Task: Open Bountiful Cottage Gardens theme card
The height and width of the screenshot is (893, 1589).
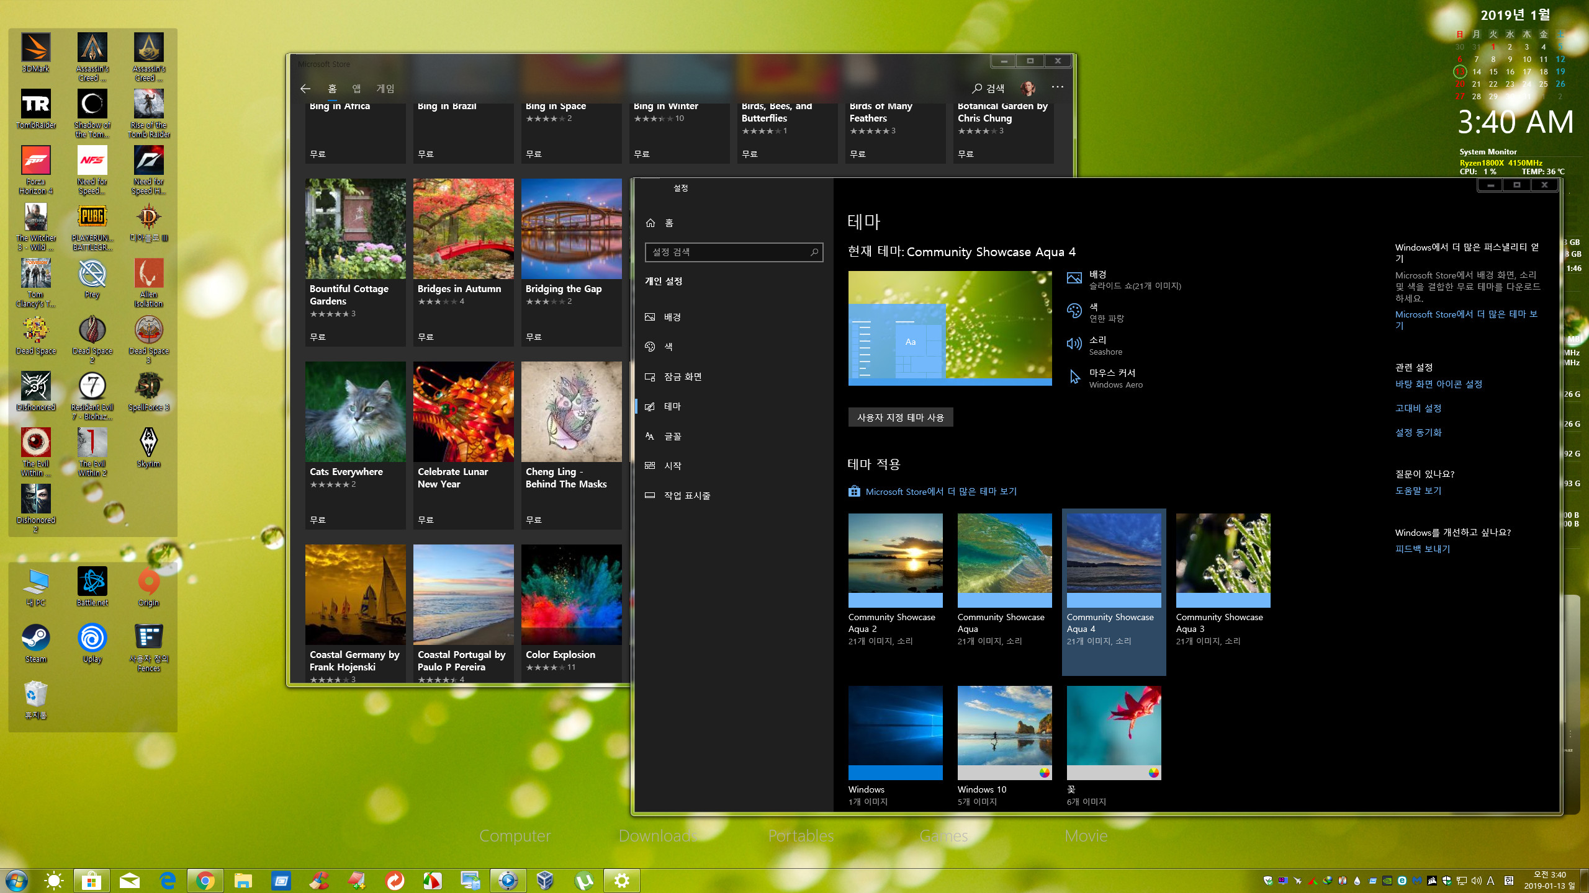Action: (x=355, y=262)
